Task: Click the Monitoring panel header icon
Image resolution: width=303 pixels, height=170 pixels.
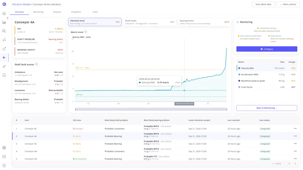Action: [x=237, y=22]
